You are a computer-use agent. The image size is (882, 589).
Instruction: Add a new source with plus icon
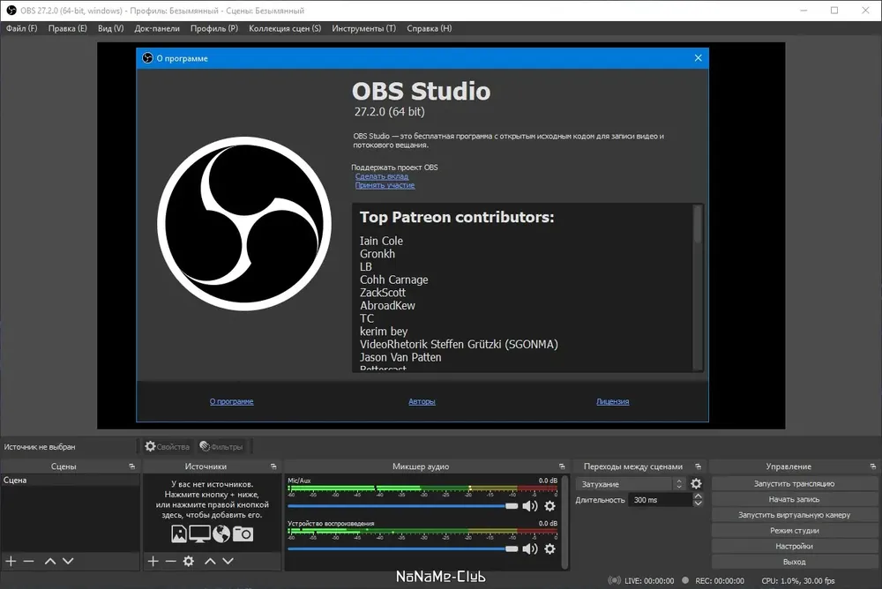pyautogui.click(x=153, y=561)
